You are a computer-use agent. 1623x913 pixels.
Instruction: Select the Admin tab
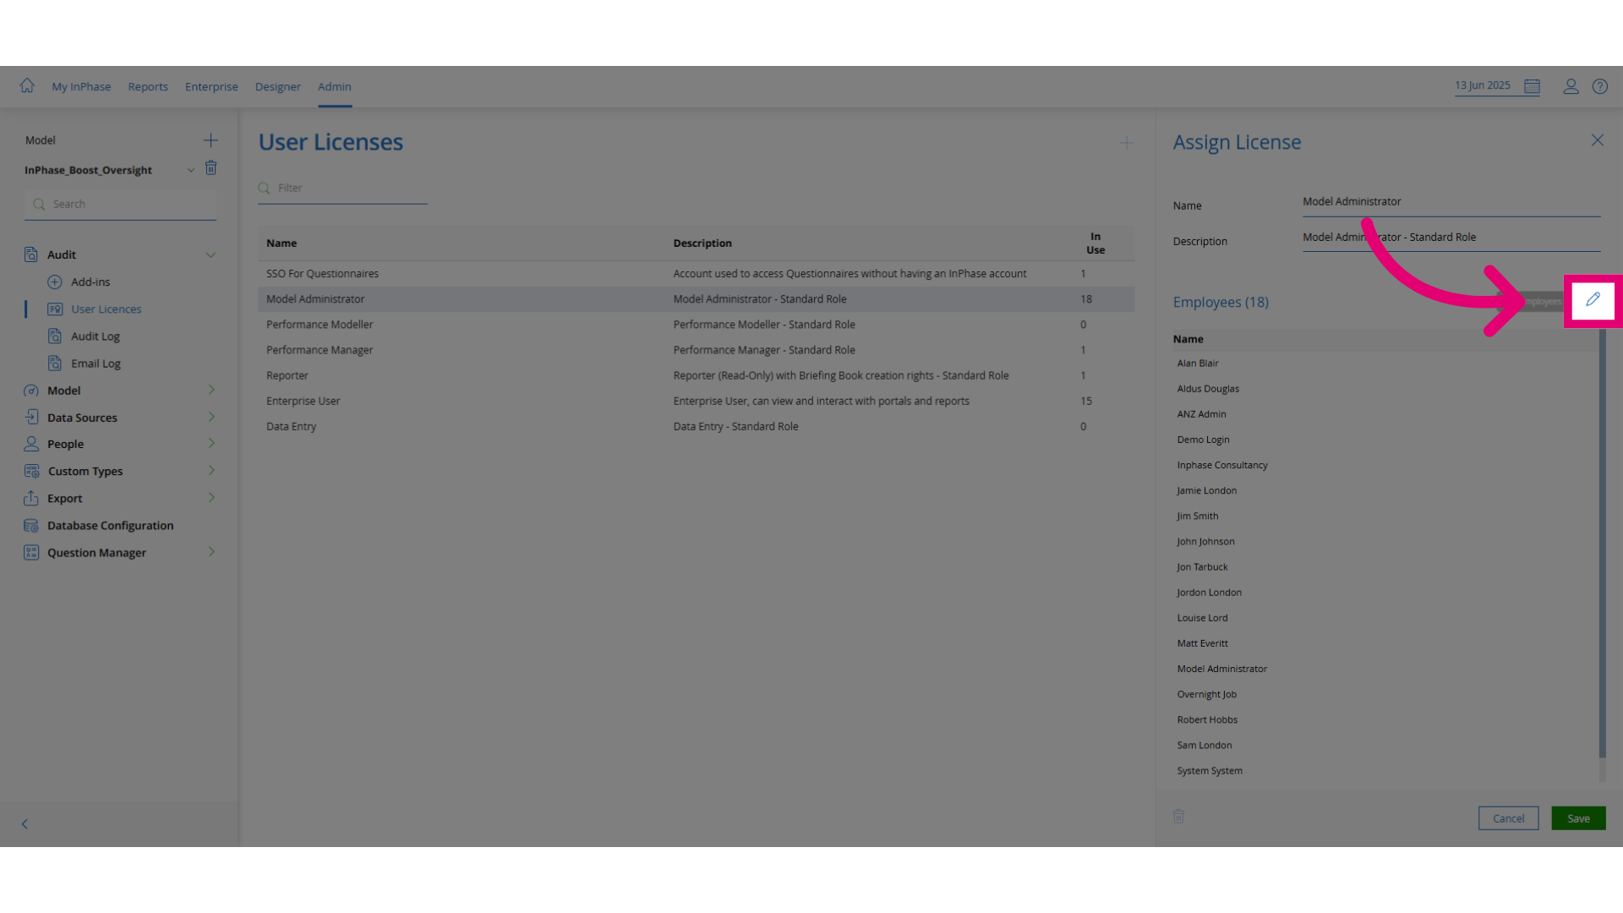pos(335,86)
